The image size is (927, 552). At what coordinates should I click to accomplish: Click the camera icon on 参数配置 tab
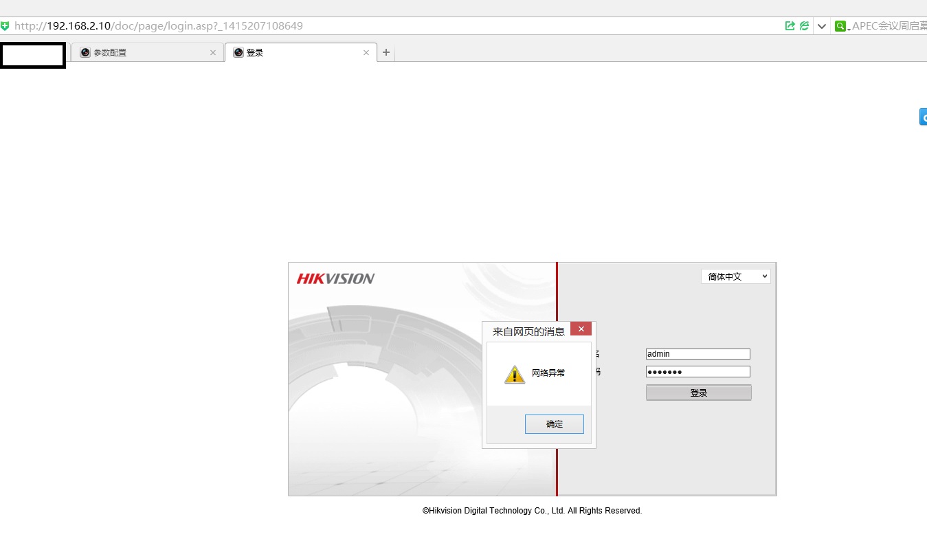pyautogui.click(x=85, y=52)
